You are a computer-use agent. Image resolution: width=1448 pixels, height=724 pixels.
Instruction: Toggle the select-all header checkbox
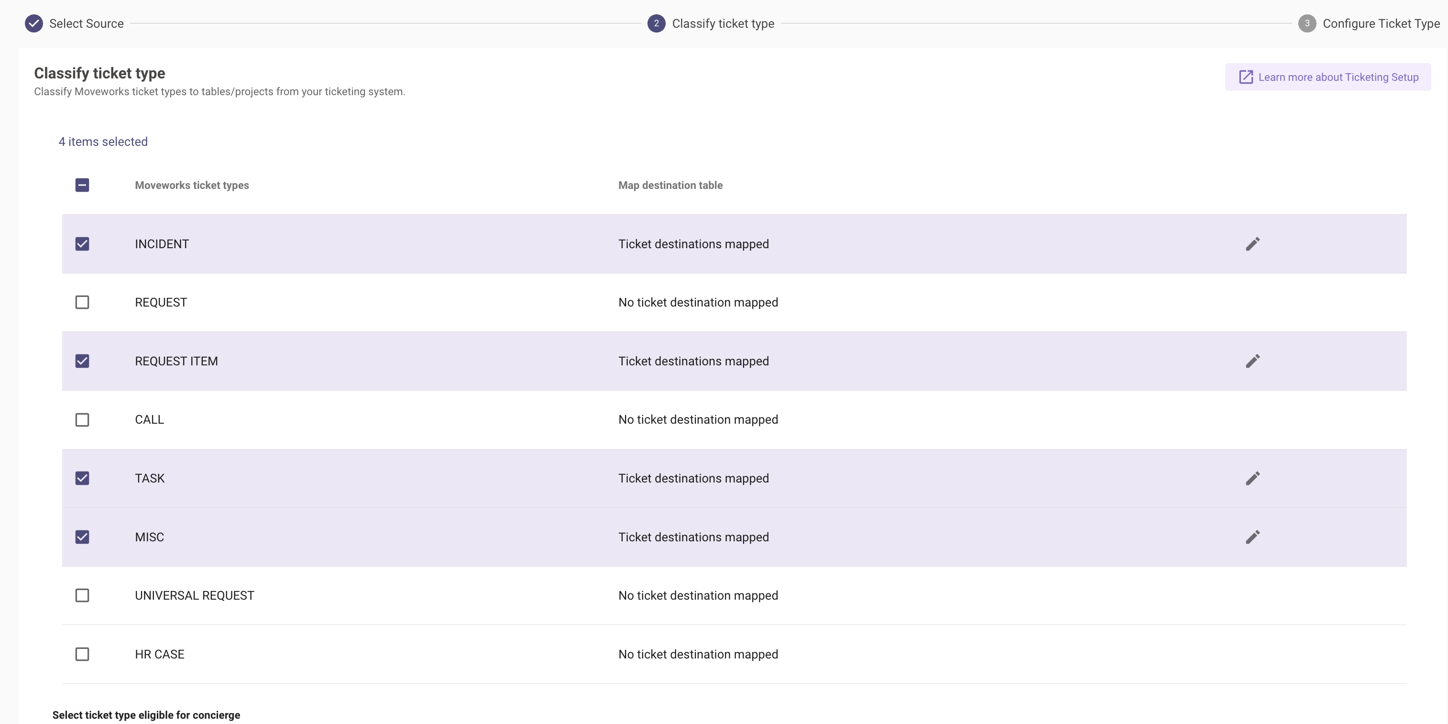coord(82,185)
